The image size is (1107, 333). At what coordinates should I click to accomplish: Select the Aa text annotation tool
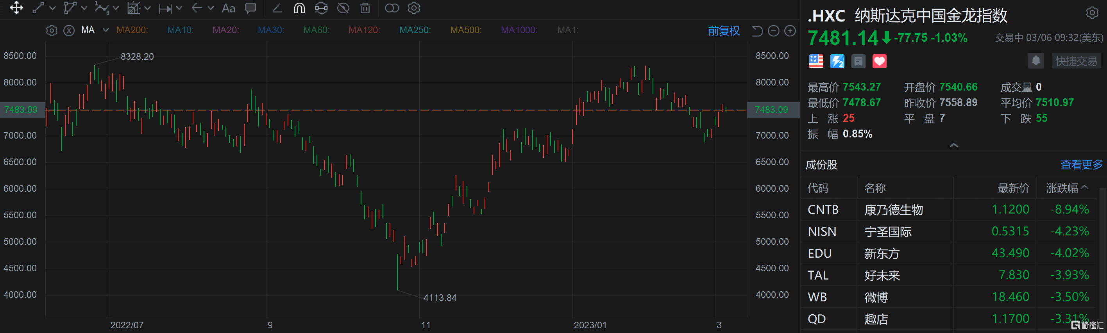click(x=228, y=8)
